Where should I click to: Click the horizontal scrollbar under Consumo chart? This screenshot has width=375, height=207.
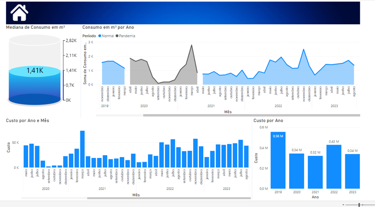click(251, 115)
